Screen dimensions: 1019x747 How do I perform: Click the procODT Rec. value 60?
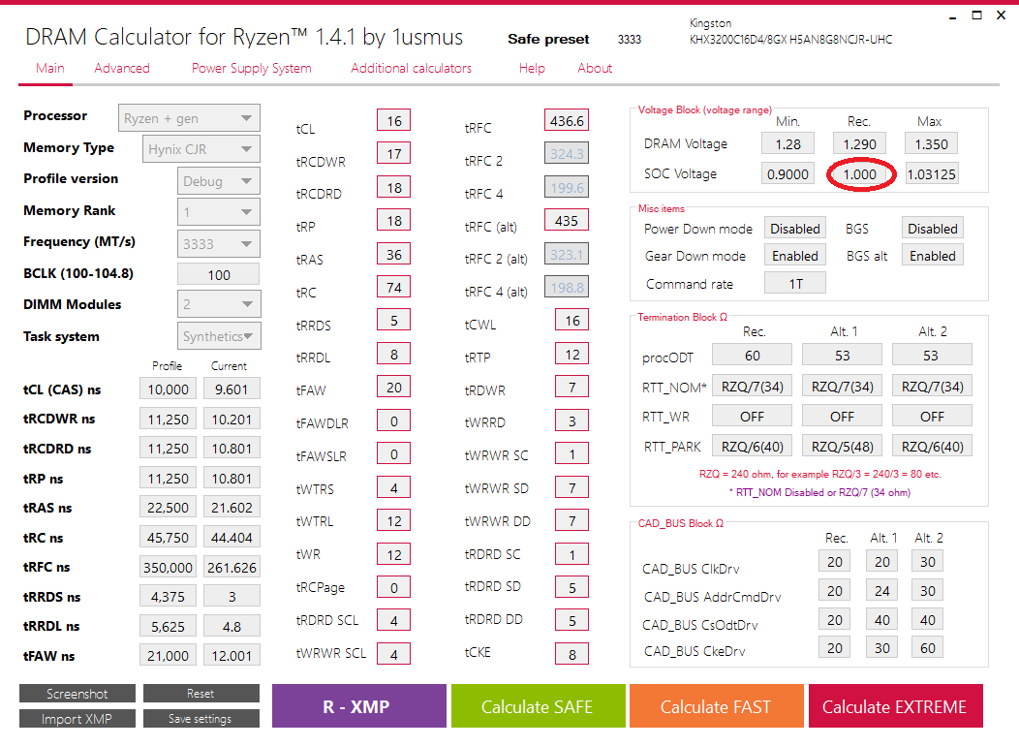coord(753,355)
